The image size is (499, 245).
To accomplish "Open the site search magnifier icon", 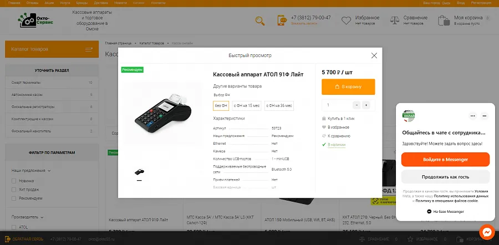I will 260,21.
